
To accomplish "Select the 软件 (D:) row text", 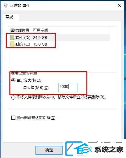I will tap(23, 38).
